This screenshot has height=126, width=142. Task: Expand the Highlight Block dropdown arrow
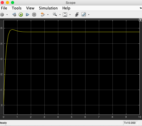(48, 15)
